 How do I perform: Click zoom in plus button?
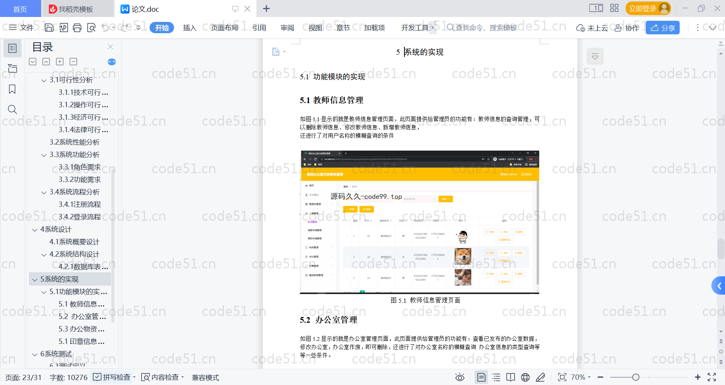(698, 377)
